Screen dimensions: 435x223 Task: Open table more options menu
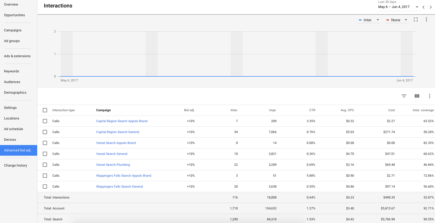[429, 96]
